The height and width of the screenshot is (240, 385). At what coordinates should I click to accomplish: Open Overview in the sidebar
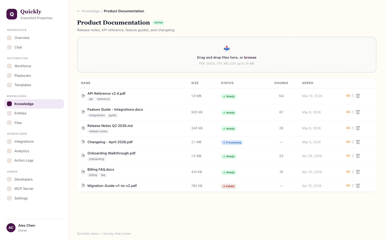(34, 38)
